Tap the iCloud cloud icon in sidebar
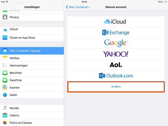This screenshot has width=168, height=126. [5, 30]
